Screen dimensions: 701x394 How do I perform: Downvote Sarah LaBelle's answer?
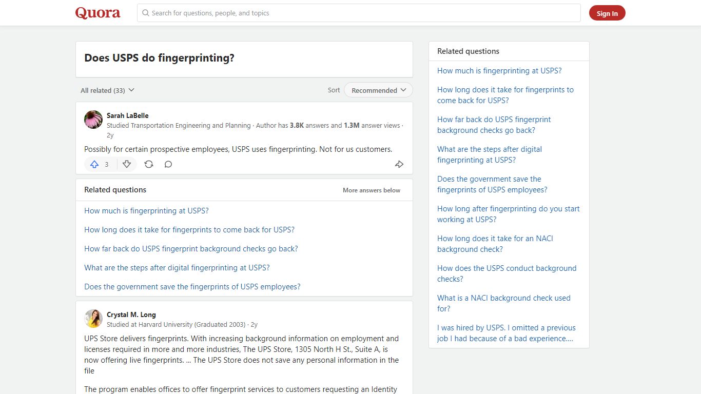click(127, 164)
